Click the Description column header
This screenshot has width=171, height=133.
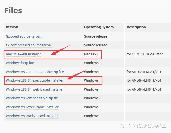[136, 27]
